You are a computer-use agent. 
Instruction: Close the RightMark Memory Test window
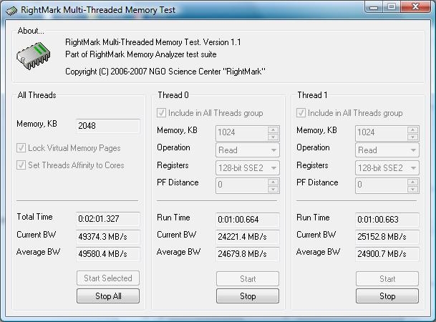click(415, 6)
